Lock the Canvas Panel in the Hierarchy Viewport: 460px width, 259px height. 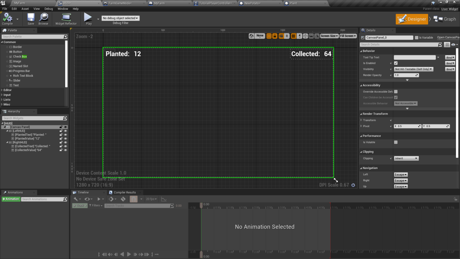[x=60, y=127]
